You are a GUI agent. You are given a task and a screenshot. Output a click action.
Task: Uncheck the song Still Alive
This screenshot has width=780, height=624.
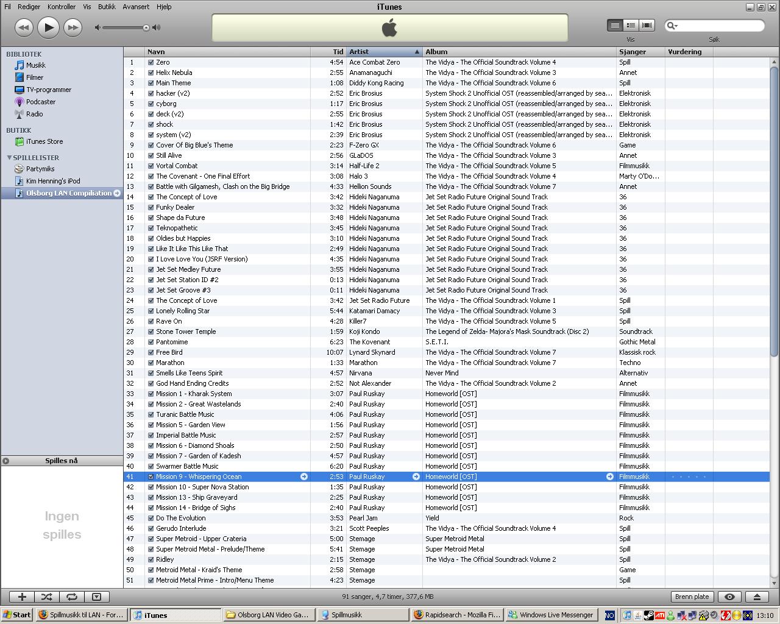coord(151,155)
